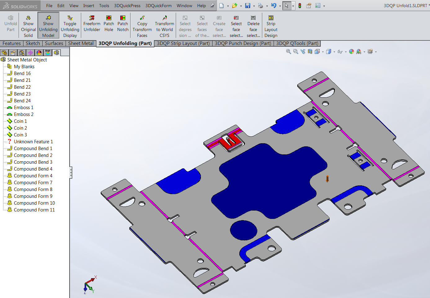Click Delete face selection tool
Viewport: 430px width, 298px height.
tap(253, 26)
